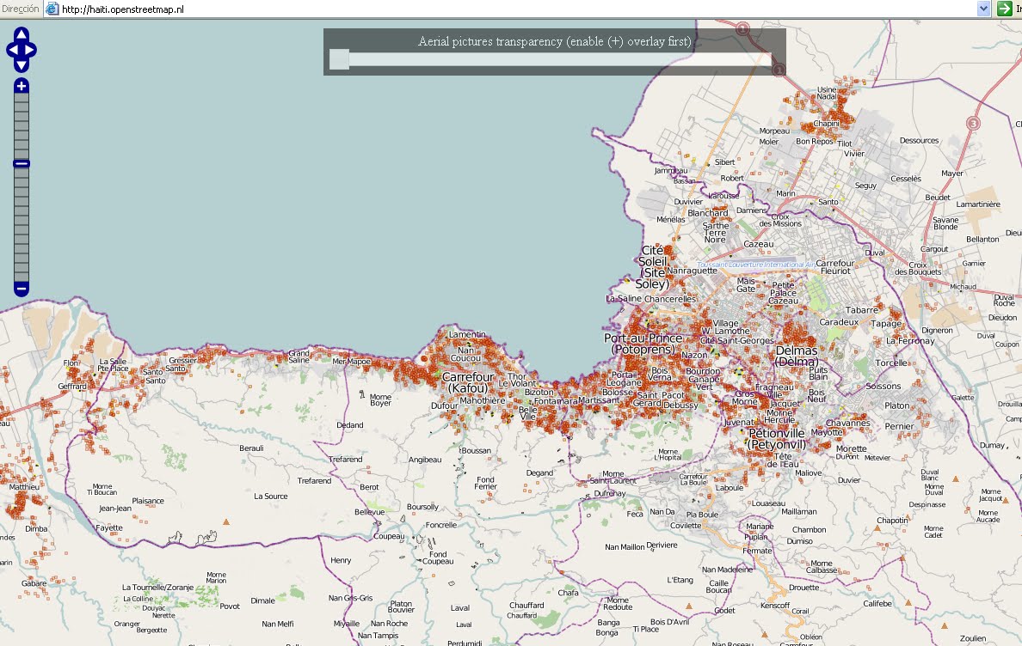Click the Carrefour Fleuriot map label
Screen dimensions: 1022x646
[835, 267]
